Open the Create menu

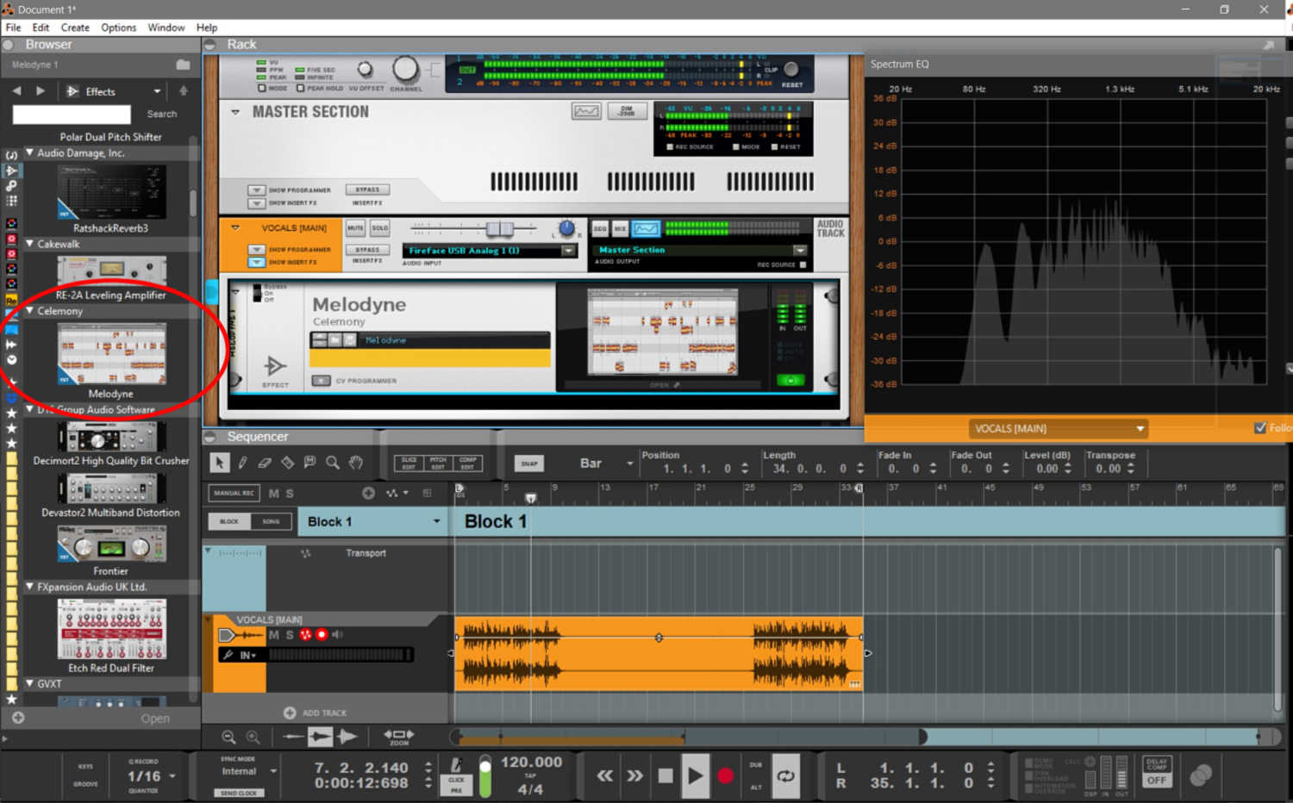pyautogui.click(x=75, y=28)
